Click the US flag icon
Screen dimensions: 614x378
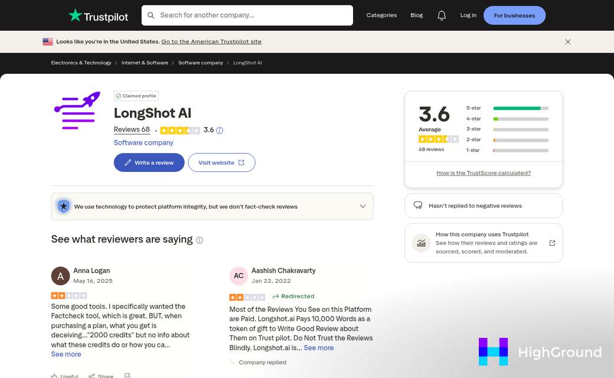(x=48, y=41)
